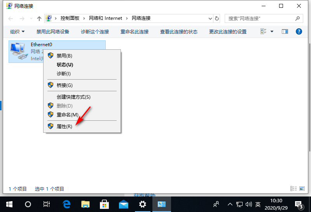This screenshot has width=311, height=212.
Task: Open Microsoft Store from taskbar
Action: pos(105,204)
